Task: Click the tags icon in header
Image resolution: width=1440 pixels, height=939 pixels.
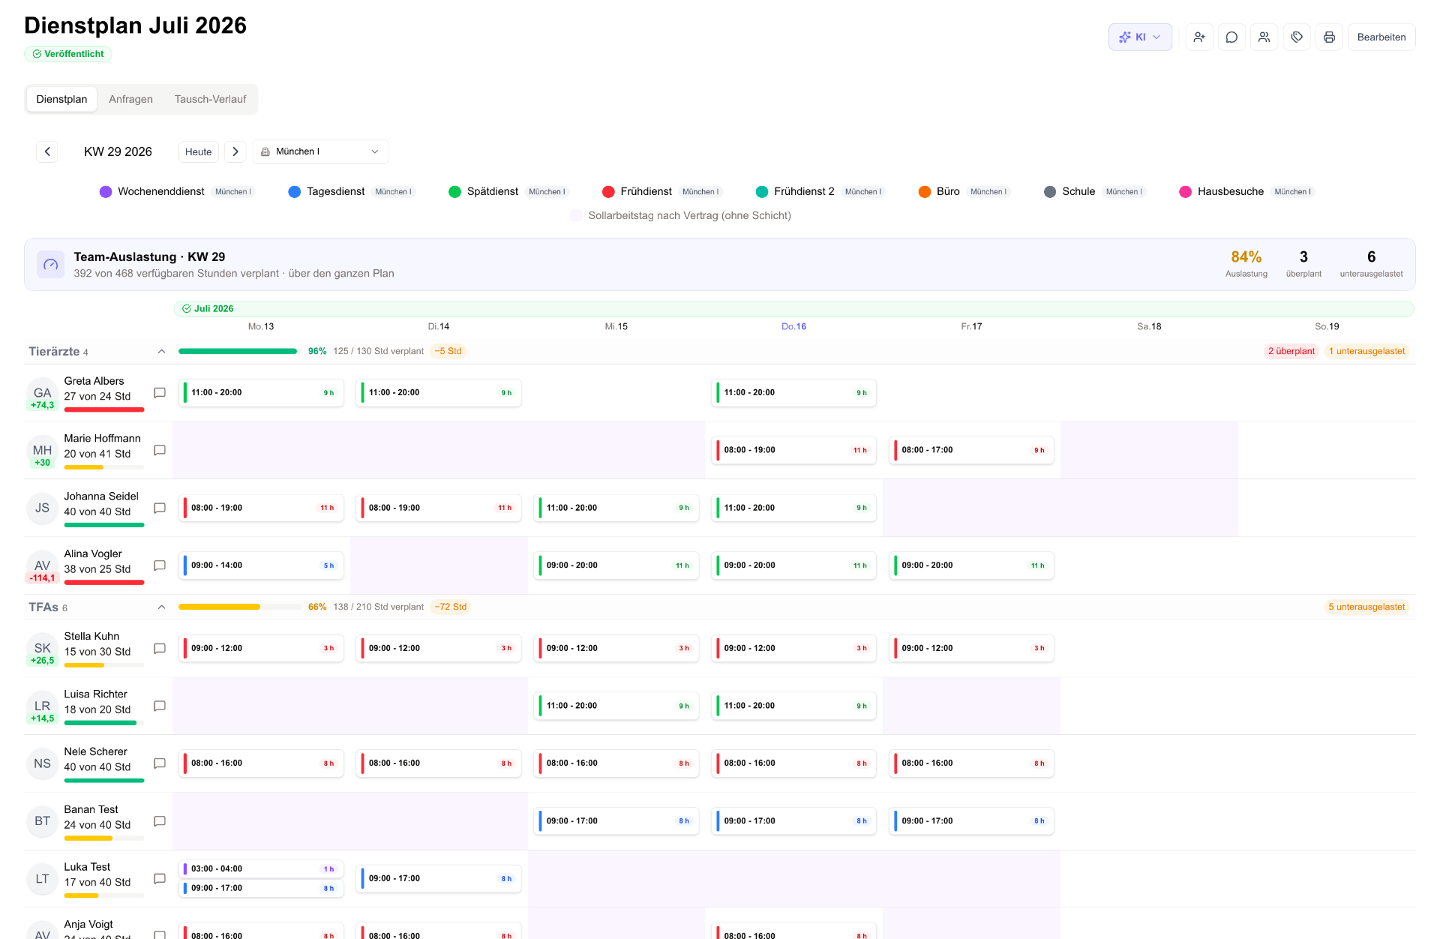Action: pyautogui.click(x=1297, y=37)
